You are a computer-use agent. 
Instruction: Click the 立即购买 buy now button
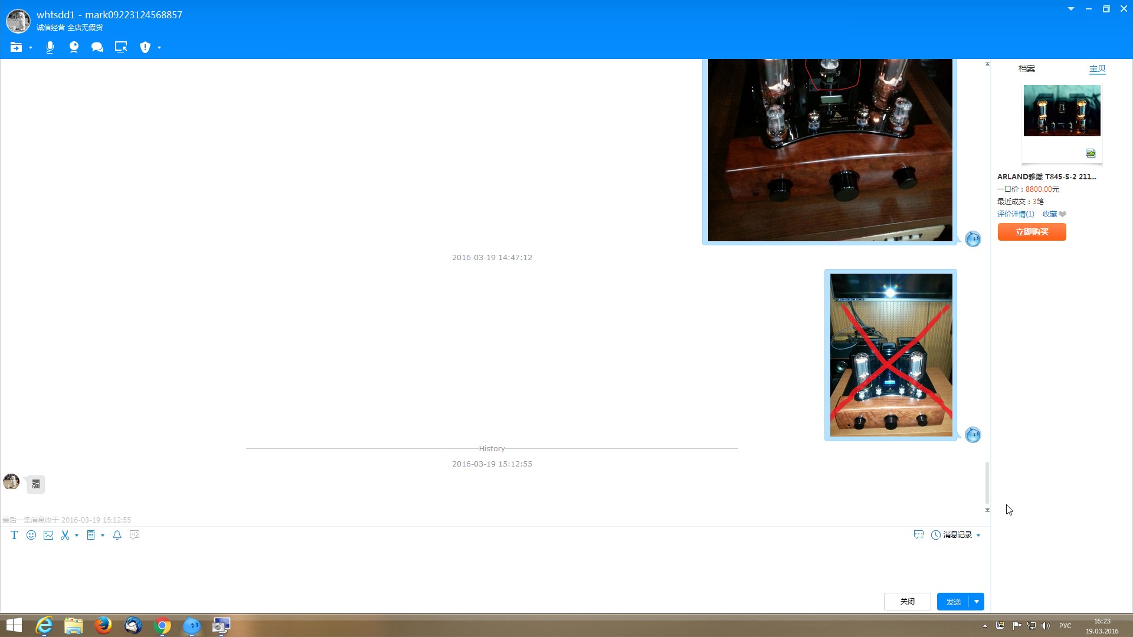(x=1032, y=232)
